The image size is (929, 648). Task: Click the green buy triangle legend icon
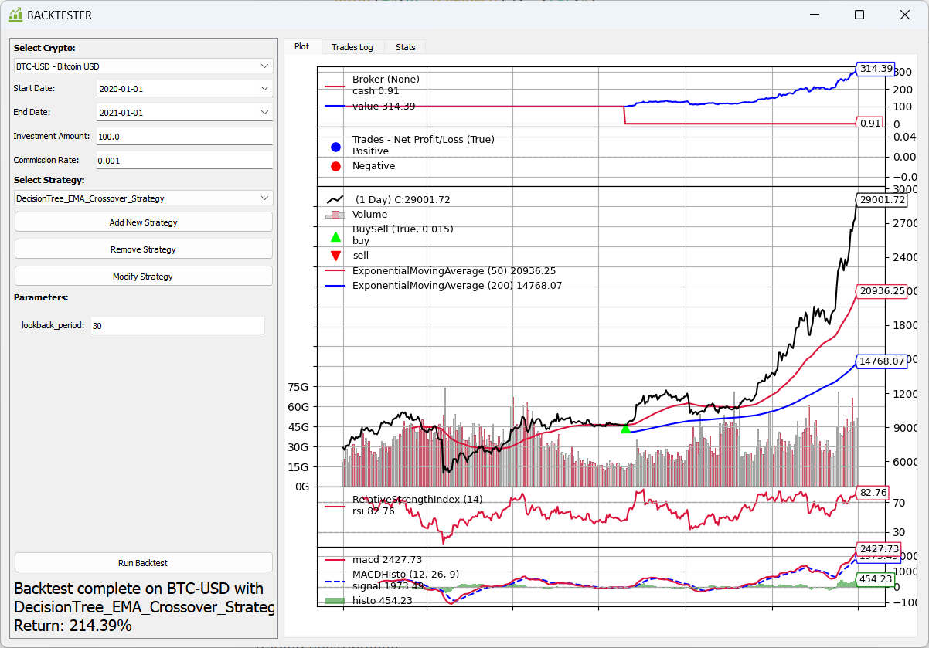[x=335, y=237]
